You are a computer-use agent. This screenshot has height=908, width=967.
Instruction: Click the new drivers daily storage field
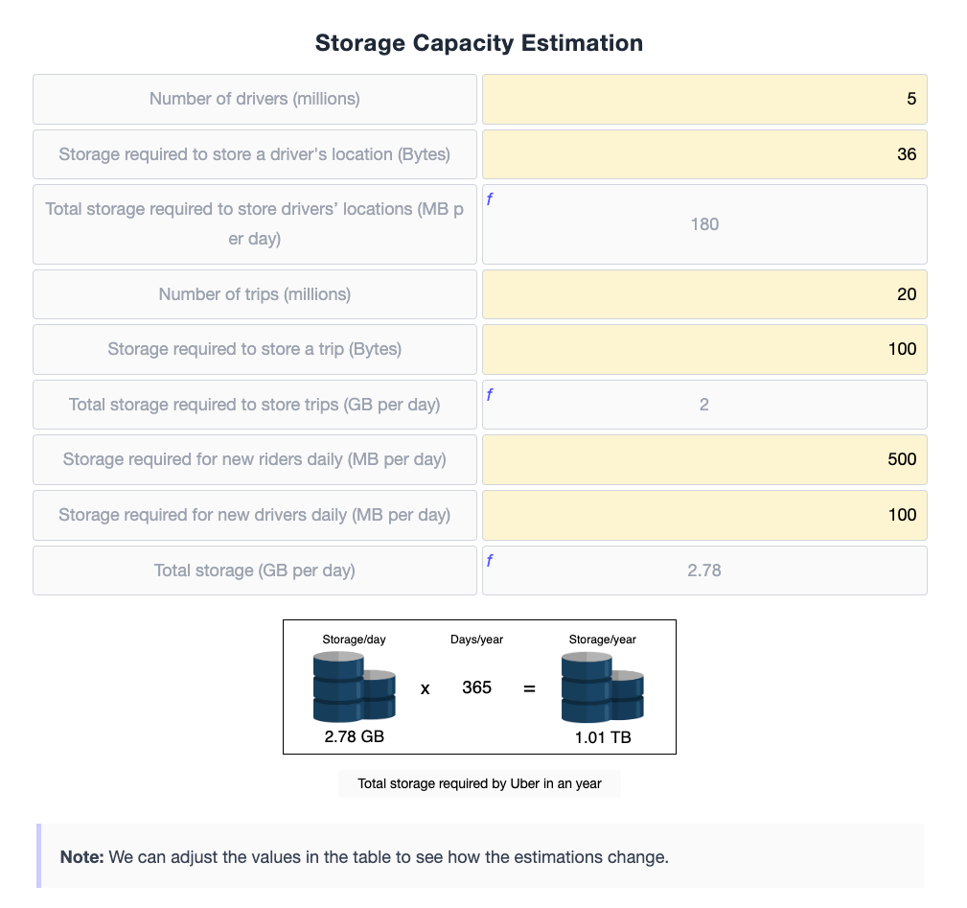[704, 515]
